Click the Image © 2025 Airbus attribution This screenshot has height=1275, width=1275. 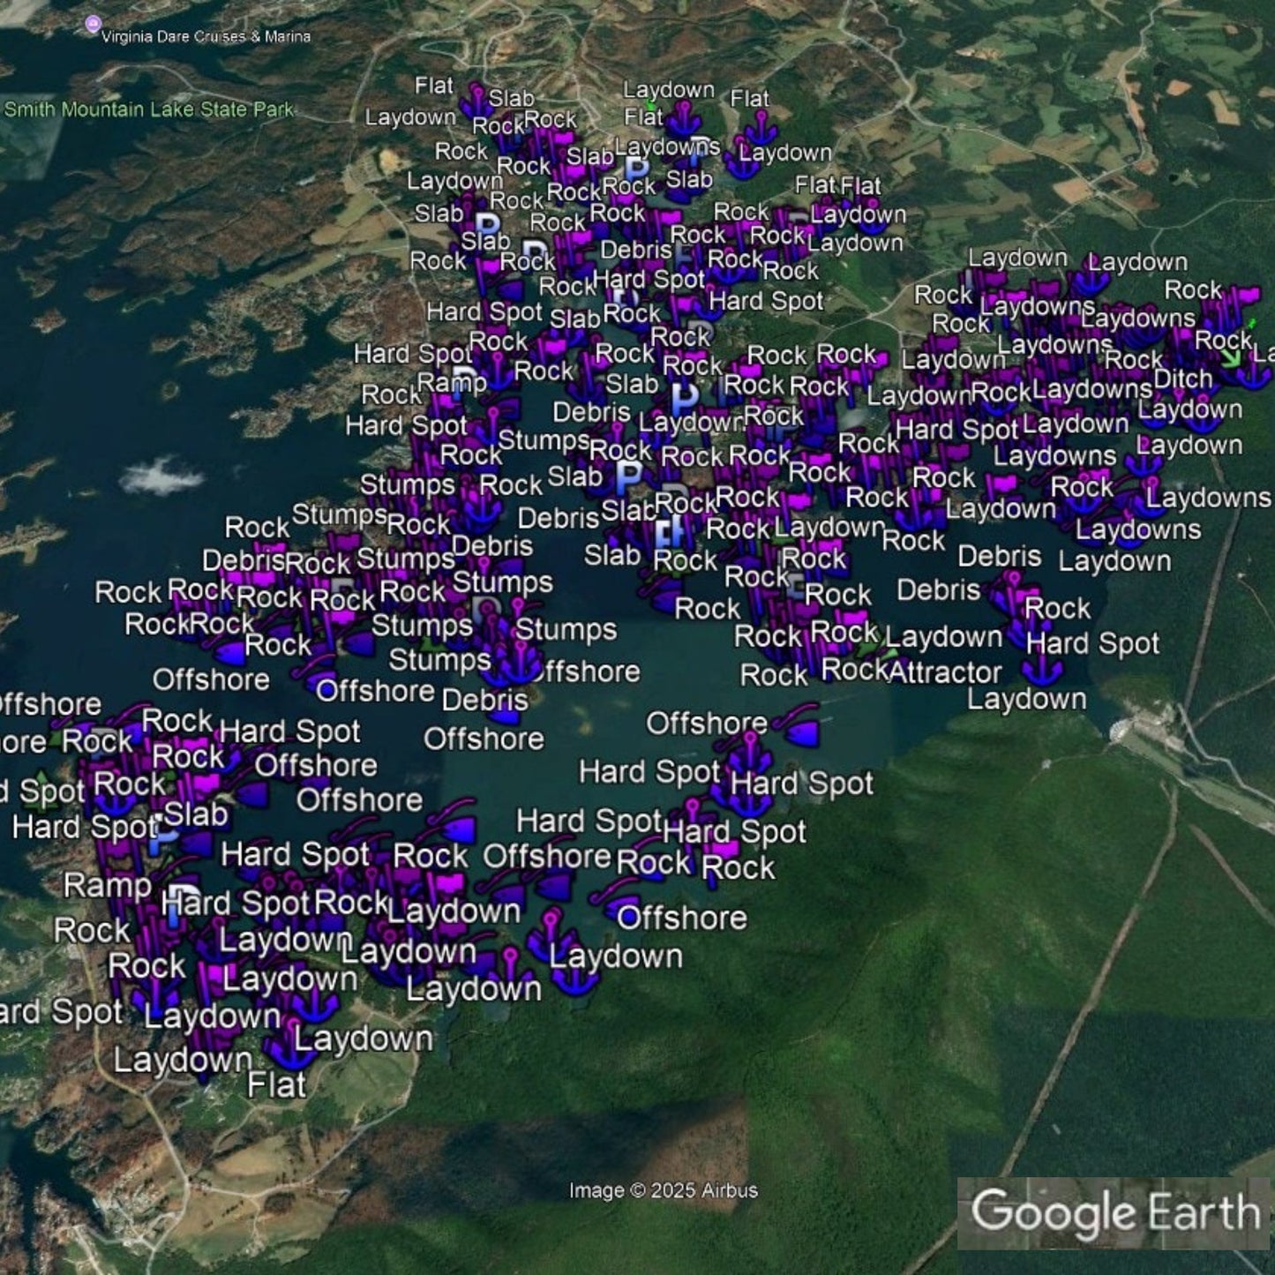663,1190
